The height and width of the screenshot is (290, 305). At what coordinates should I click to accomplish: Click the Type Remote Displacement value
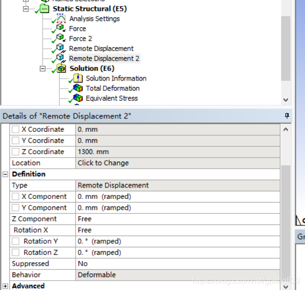[178, 186]
